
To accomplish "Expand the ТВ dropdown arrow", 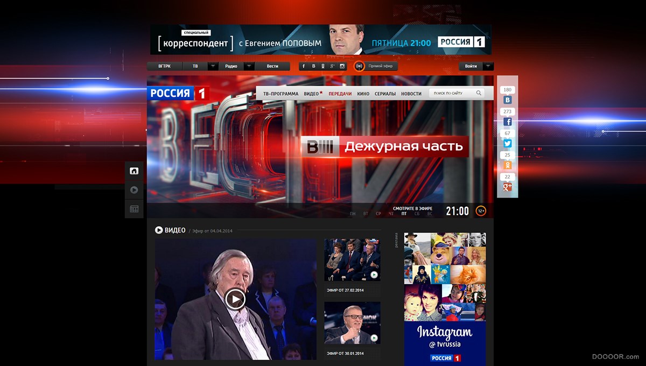I will [x=213, y=66].
